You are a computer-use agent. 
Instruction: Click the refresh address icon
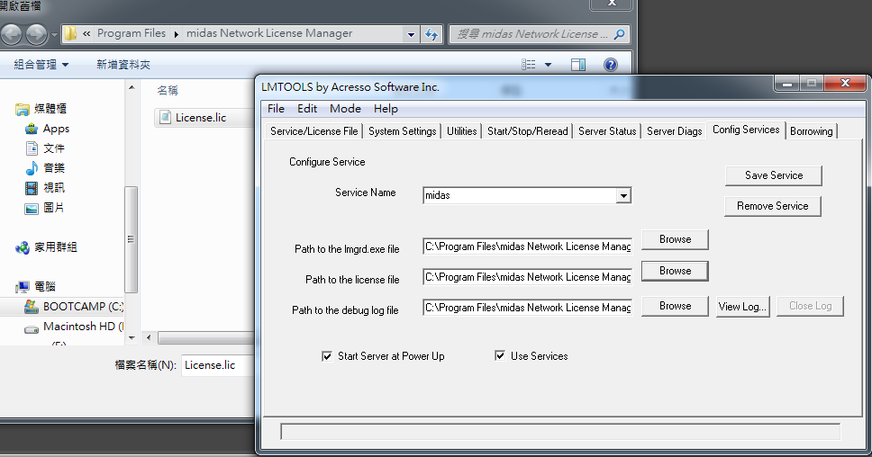point(431,34)
